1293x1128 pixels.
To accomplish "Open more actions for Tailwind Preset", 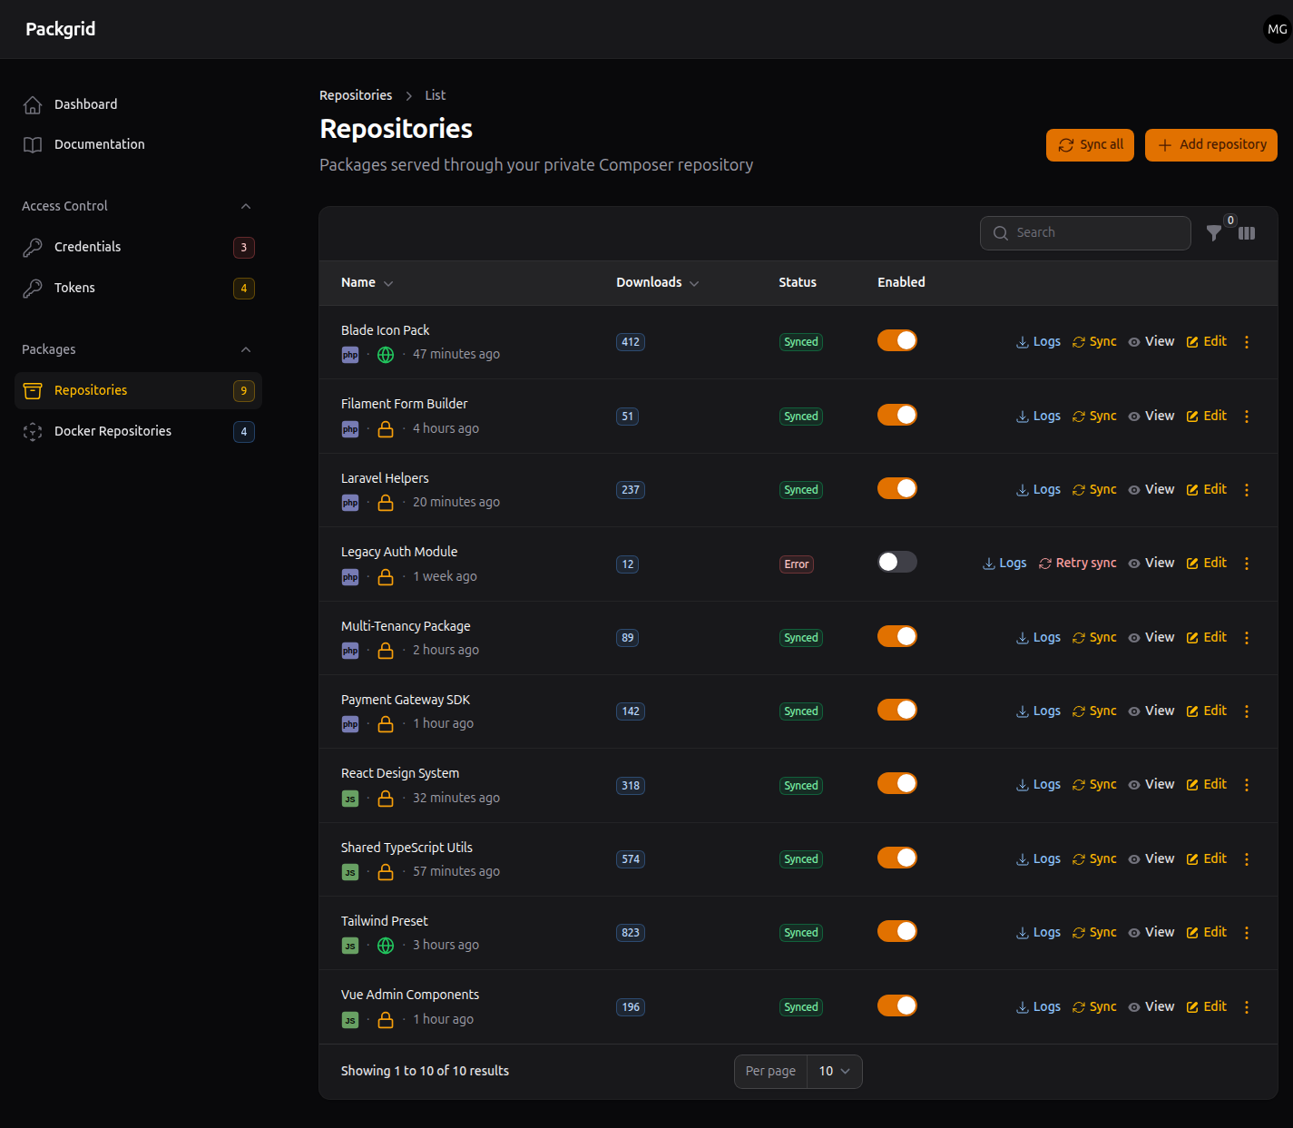I will pyautogui.click(x=1247, y=933).
